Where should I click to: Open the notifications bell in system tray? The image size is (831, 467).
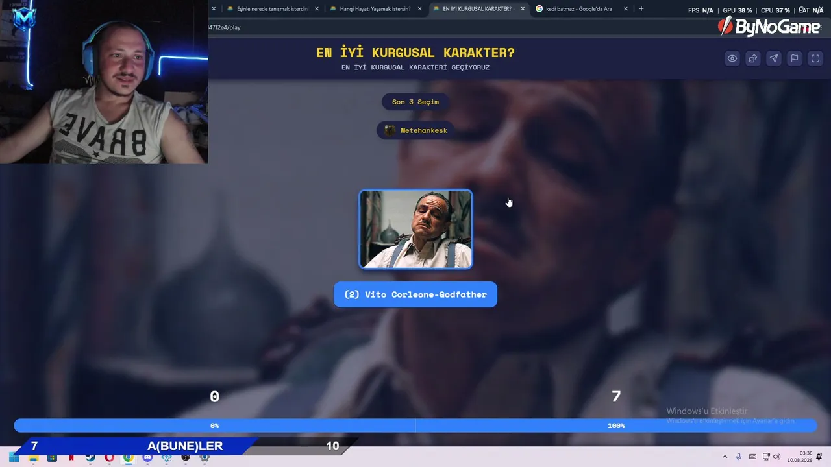pyautogui.click(x=819, y=457)
